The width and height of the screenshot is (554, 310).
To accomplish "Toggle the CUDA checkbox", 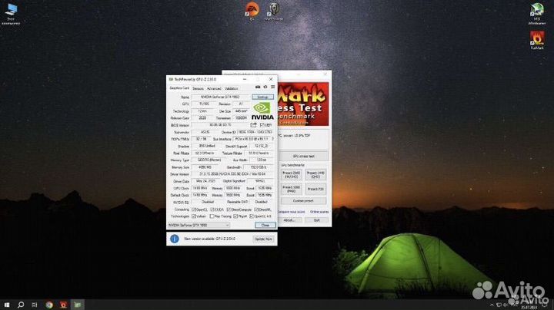I will pyautogui.click(x=212, y=209).
